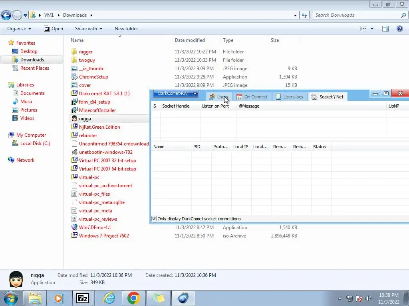The width and height of the screenshot is (409, 306).
Task: Sort files by Date modified column
Action: tap(190, 40)
